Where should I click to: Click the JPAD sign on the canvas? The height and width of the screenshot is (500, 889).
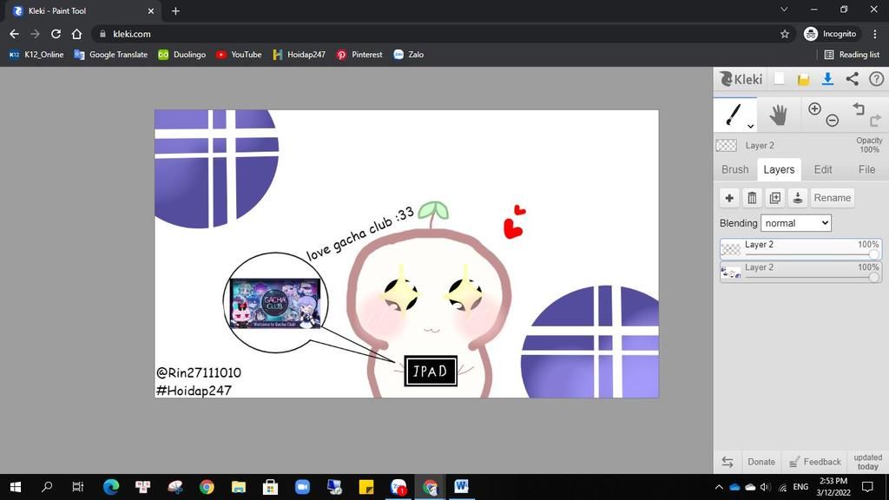pyautogui.click(x=431, y=372)
